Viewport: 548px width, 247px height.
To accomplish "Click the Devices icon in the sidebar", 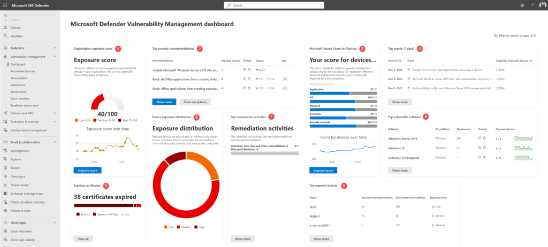I will [x=5, y=28].
